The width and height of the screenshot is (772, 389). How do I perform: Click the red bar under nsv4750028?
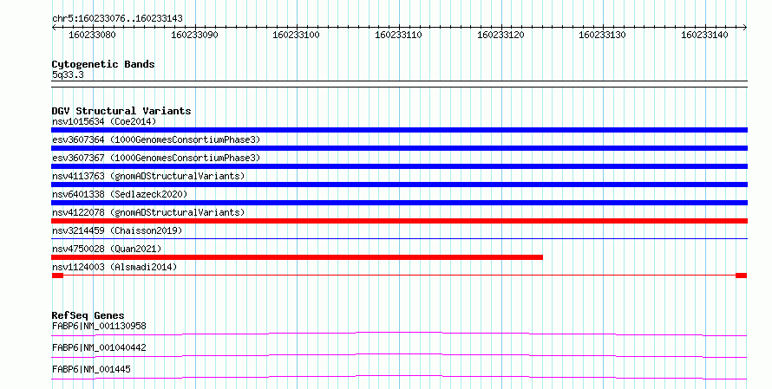[297, 257]
